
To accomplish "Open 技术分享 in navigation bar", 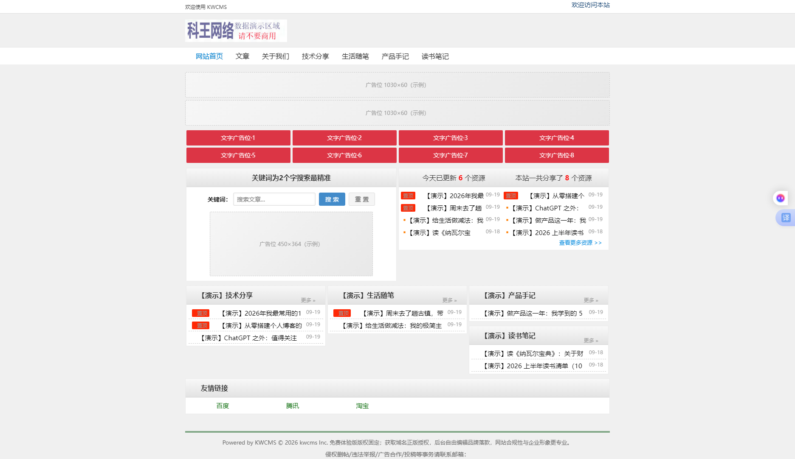I will [x=316, y=56].
